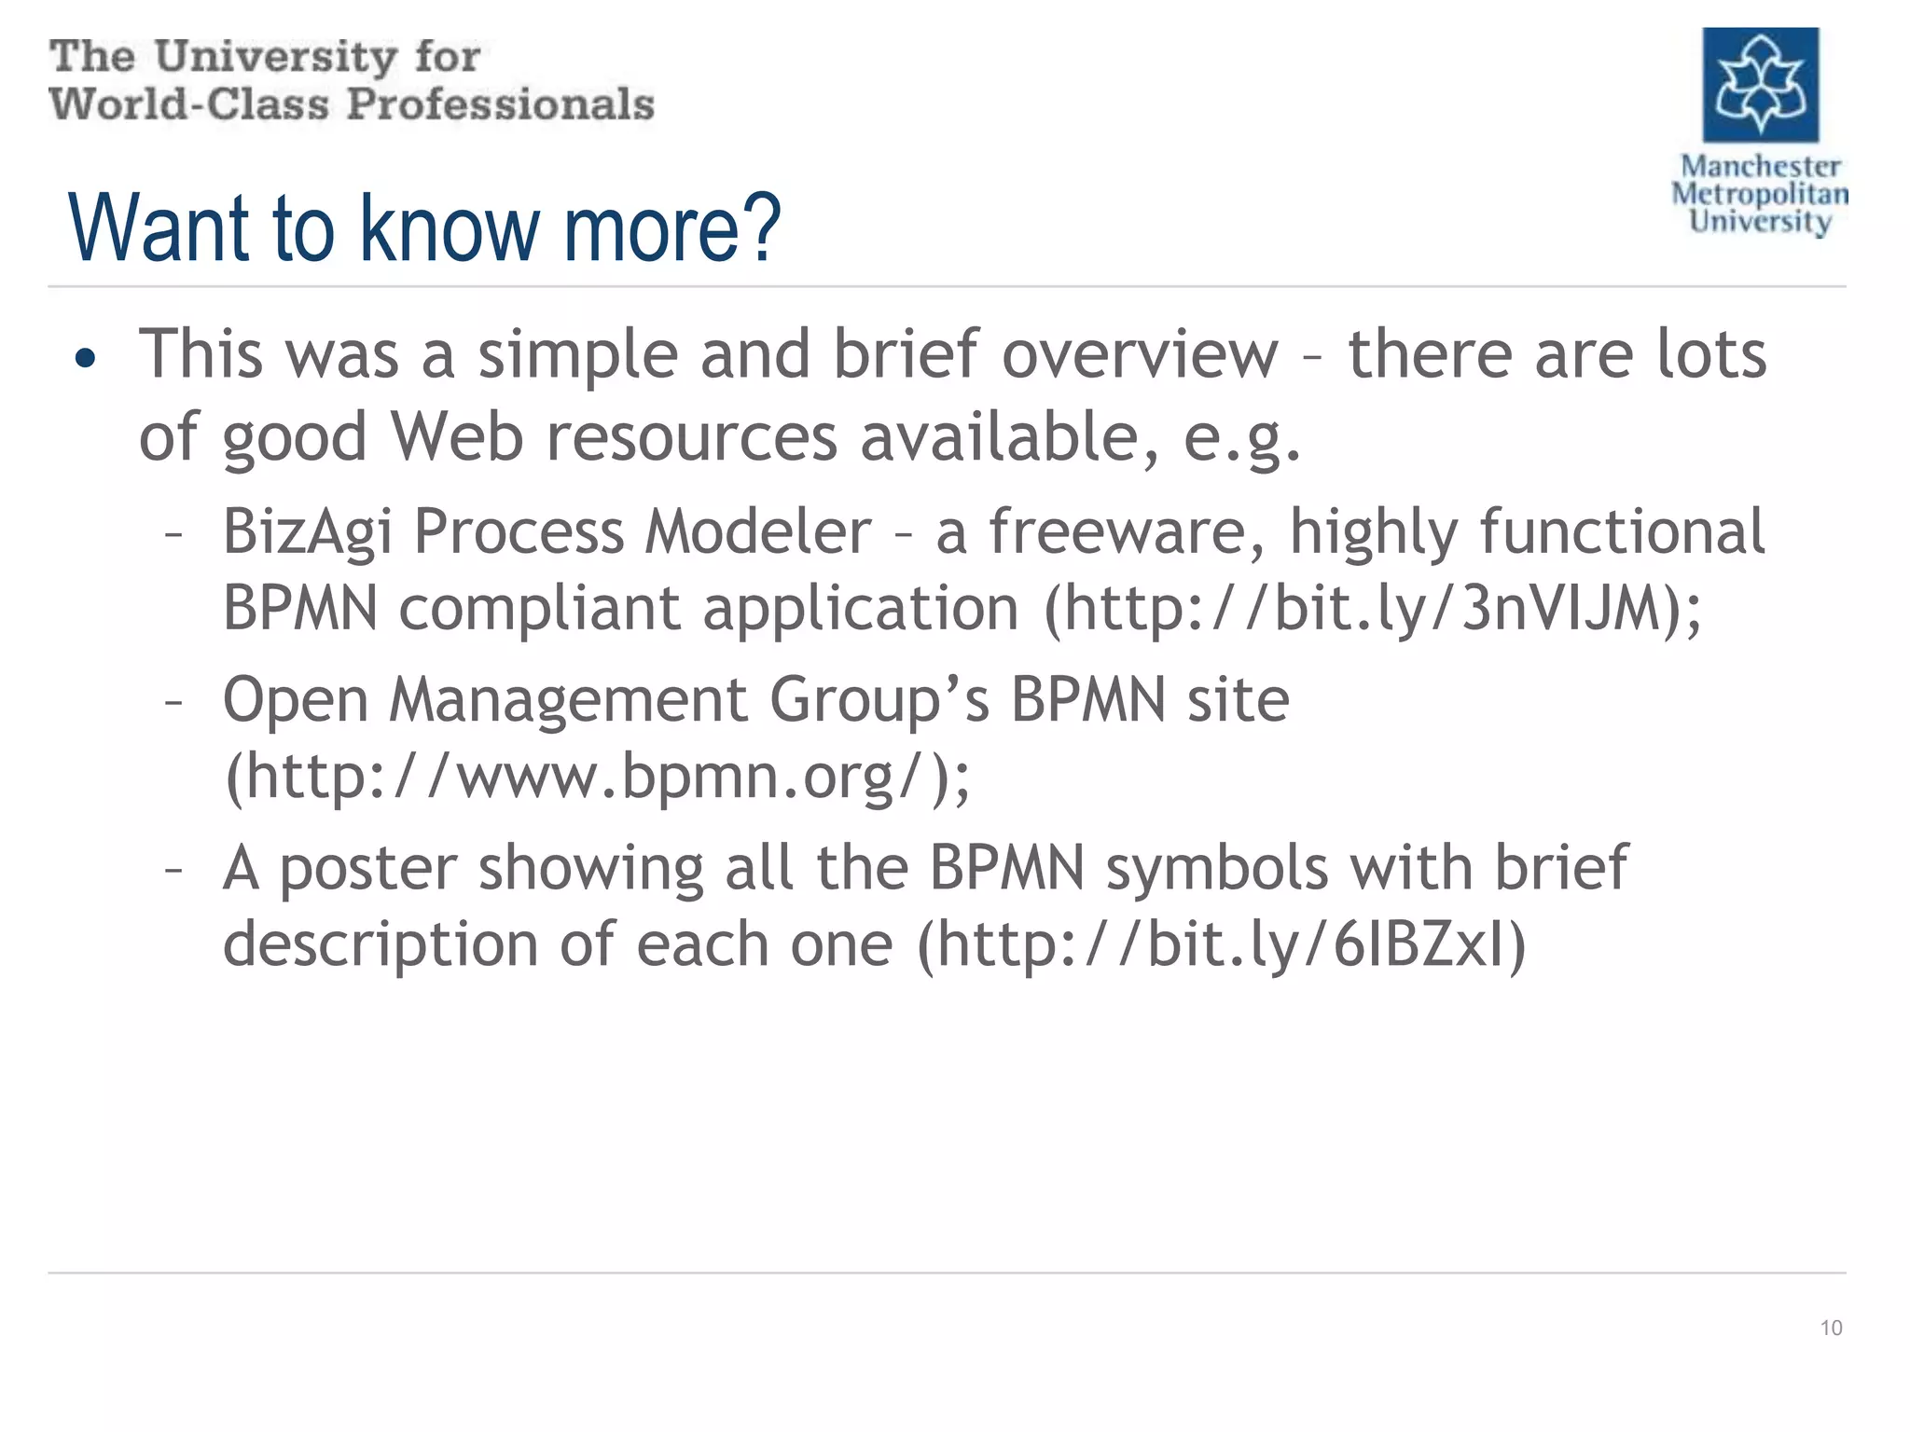The width and height of the screenshot is (1910, 1432).
Task: Click 'The University for World-Class Professionals' tagline
Action: coord(352,80)
